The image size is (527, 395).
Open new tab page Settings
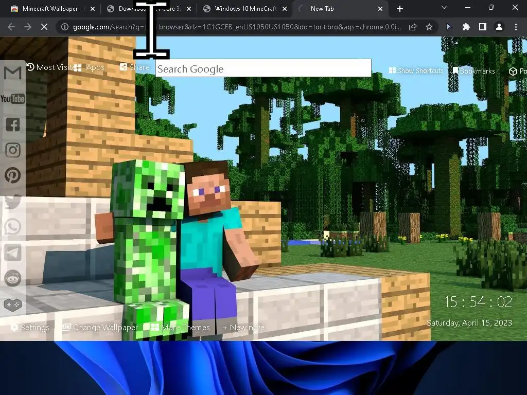coord(30,328)
